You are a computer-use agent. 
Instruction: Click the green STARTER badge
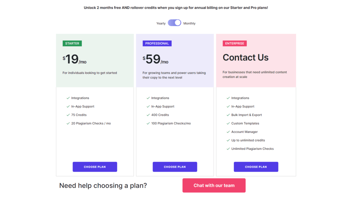tap(72, 43)
